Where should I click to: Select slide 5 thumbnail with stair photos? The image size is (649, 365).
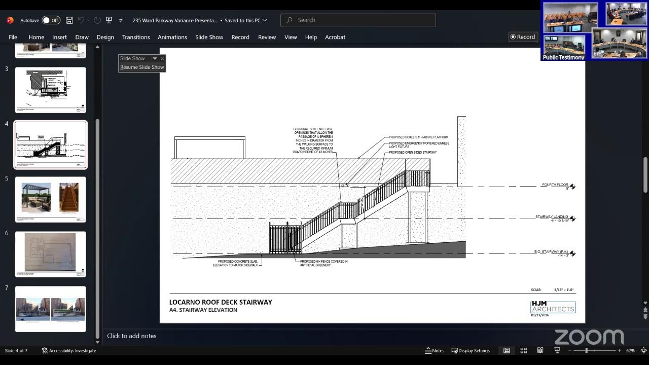point(50,199)
